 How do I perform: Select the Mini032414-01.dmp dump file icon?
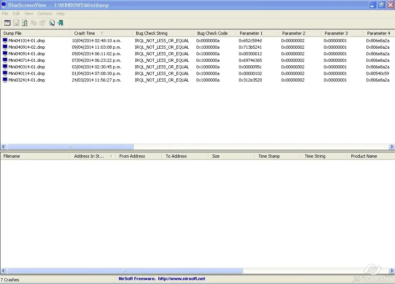5,80
